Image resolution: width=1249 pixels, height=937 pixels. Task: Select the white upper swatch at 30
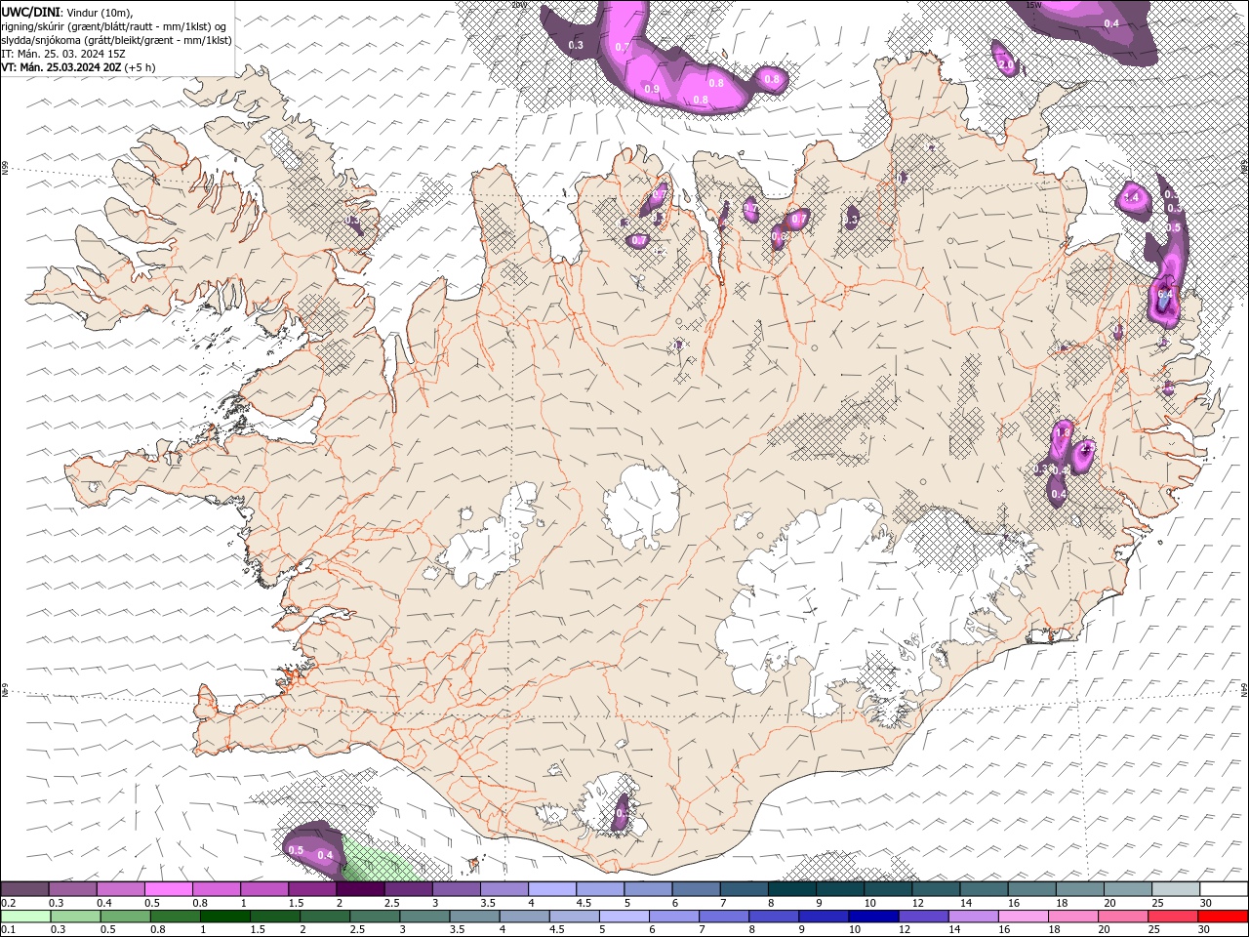point(1224,889)
